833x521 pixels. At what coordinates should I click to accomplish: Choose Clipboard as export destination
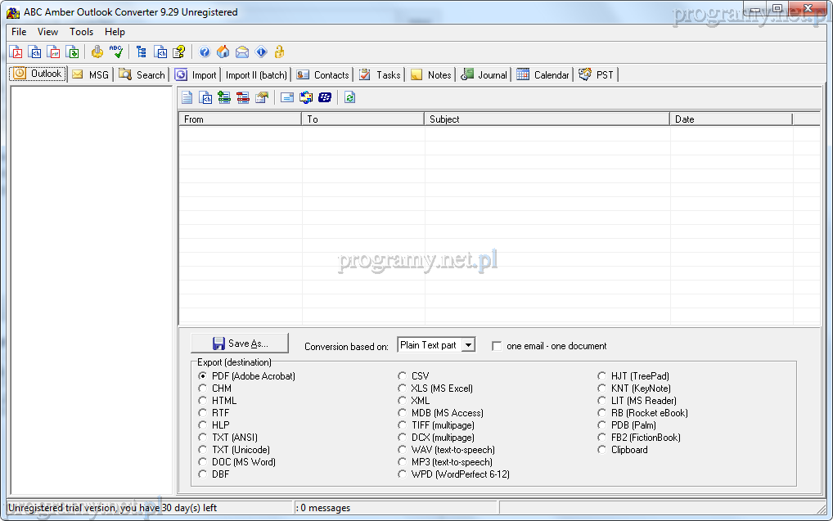(602, 450)
